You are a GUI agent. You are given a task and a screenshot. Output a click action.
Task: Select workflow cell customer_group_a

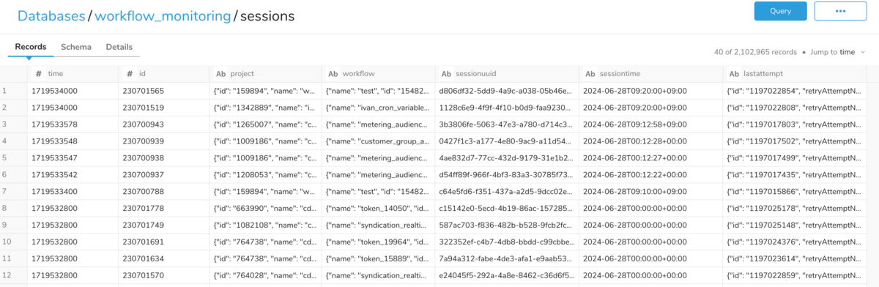378,141
